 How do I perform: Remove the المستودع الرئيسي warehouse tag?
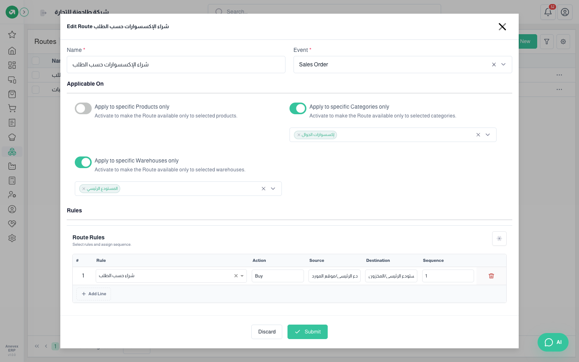pos(84,189)
